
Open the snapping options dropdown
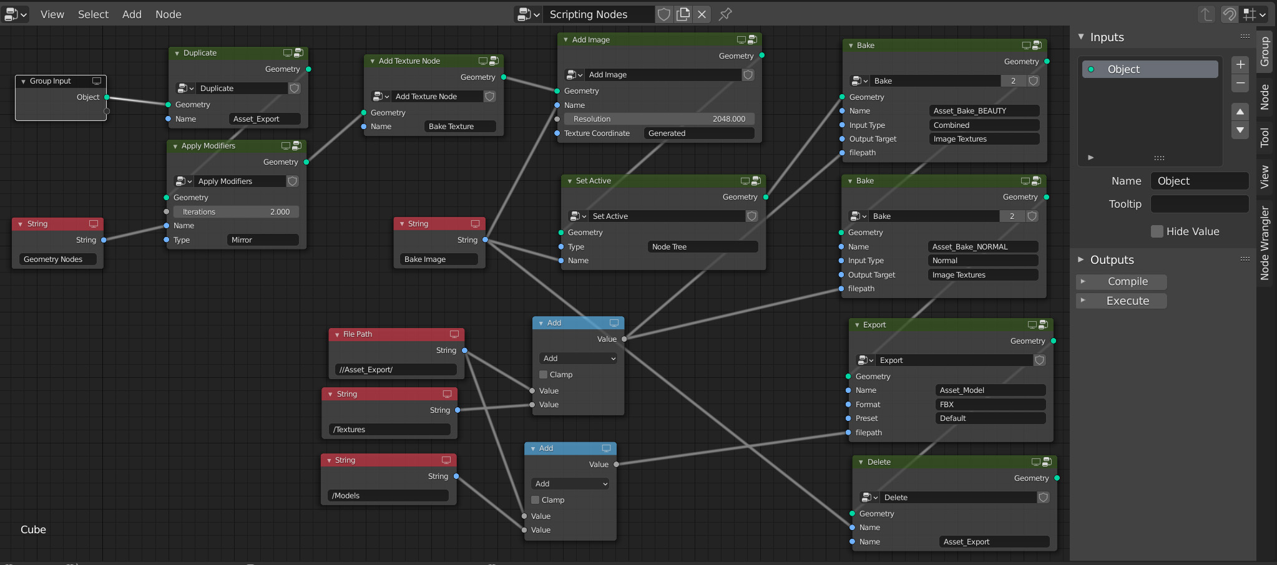click(x=1255, y=14)
